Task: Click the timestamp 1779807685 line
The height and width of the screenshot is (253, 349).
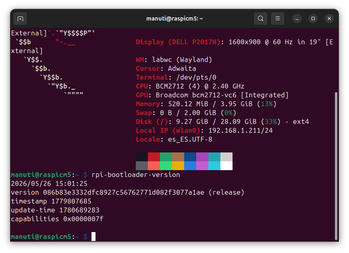Action: (x=51, y=202)
